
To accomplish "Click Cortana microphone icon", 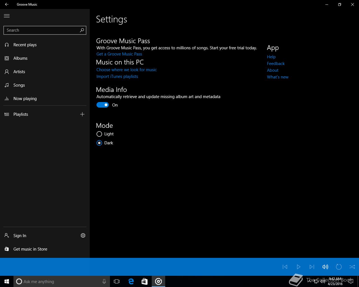I will click(x=104, y=281).
